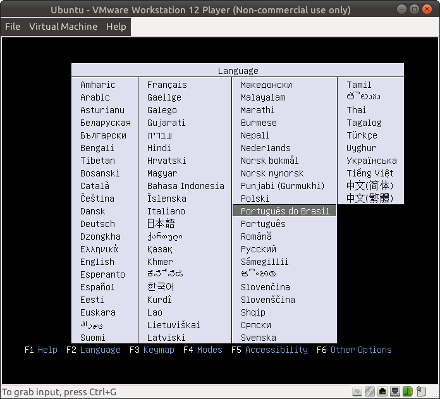
Task: Select 中文(繁體) language
Action: point(370,199)
